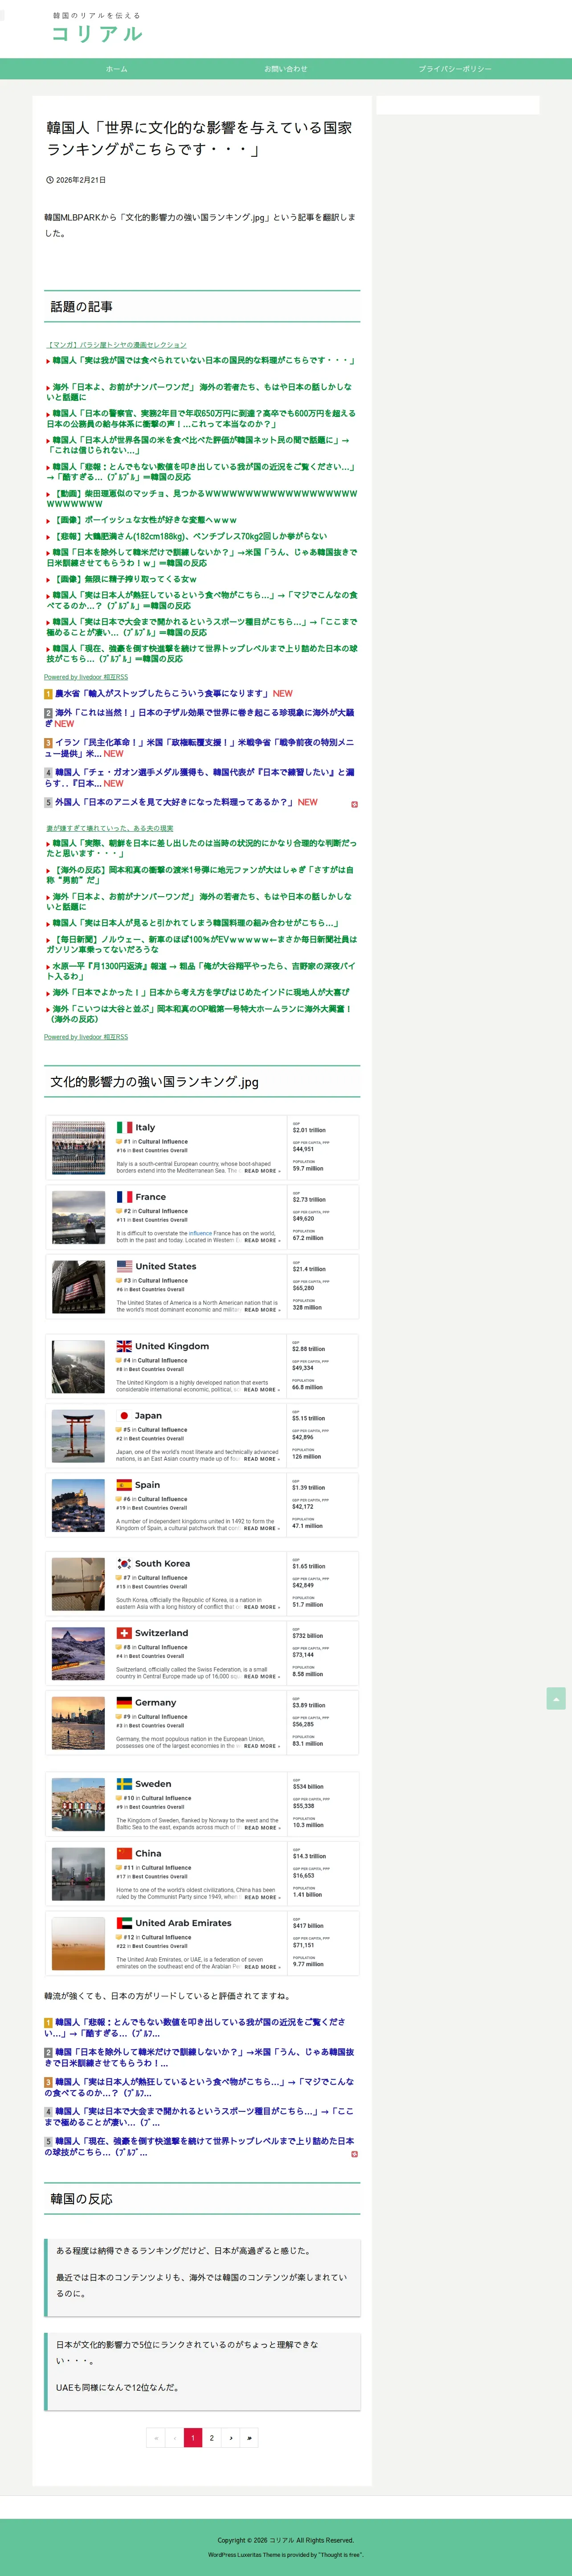
Task: Open the ranked 2 link 海外「これは当然！」
Action: click(x=199, y=718)
